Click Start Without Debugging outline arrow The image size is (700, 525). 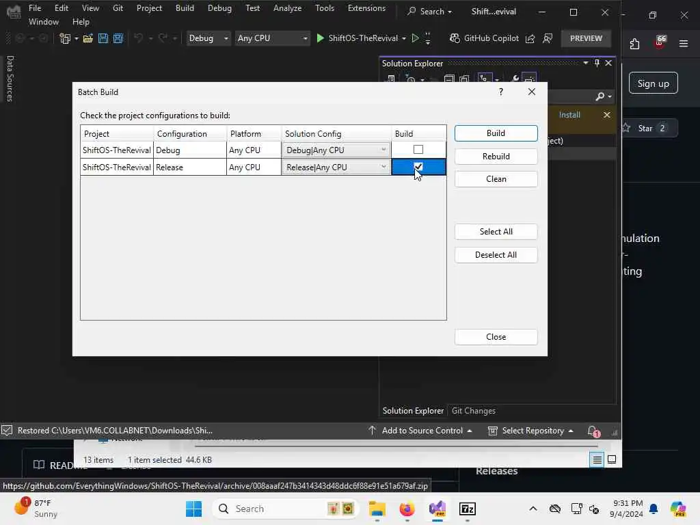[x=415, y=38]
